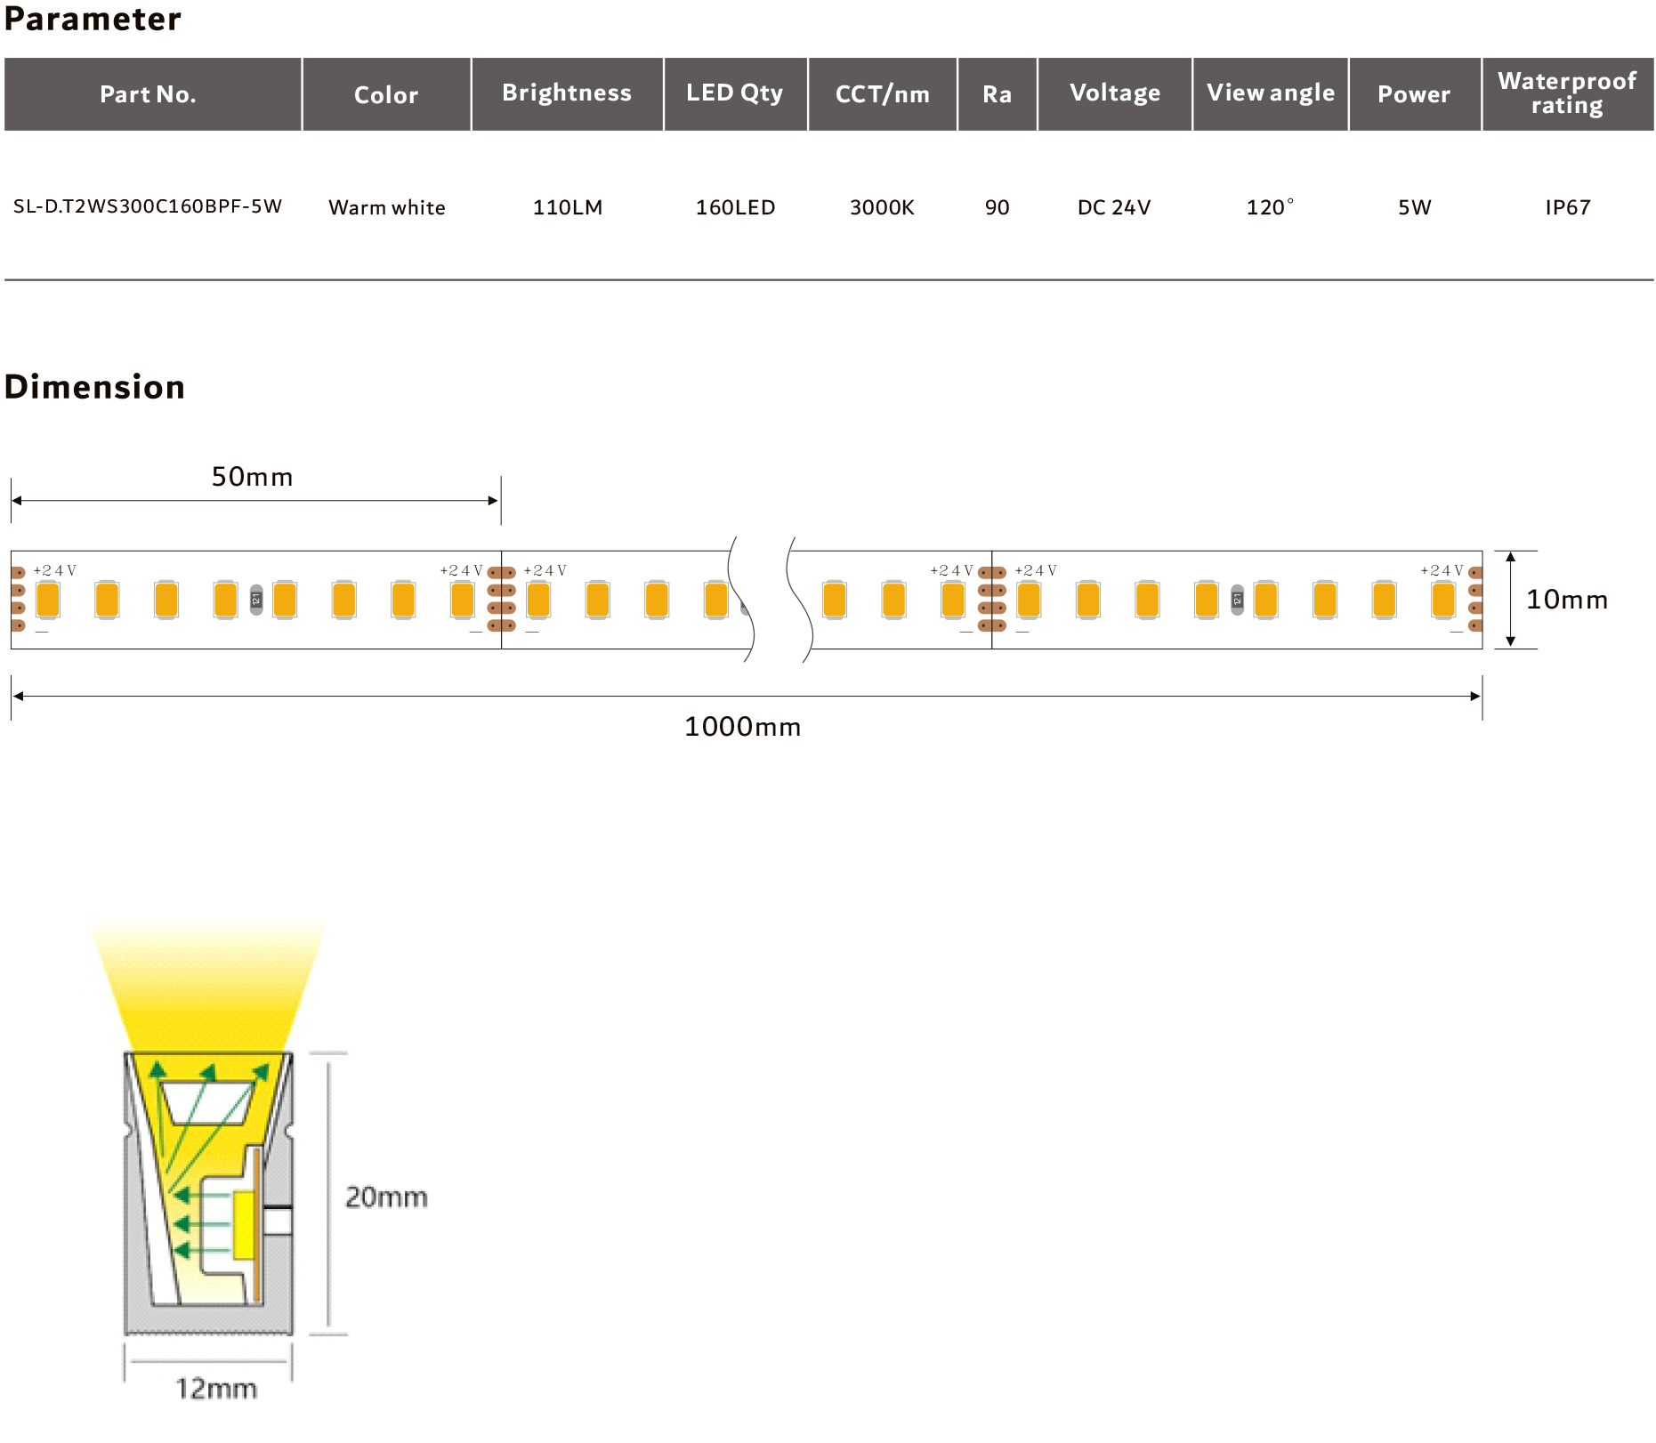Click the 10mm strip width label
This screenshot has width=1656, height=1443.
pyautogui.click(x=1566, y=600)
